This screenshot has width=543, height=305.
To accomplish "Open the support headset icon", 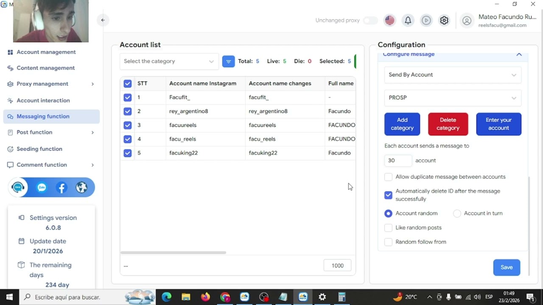I will 18,187.
